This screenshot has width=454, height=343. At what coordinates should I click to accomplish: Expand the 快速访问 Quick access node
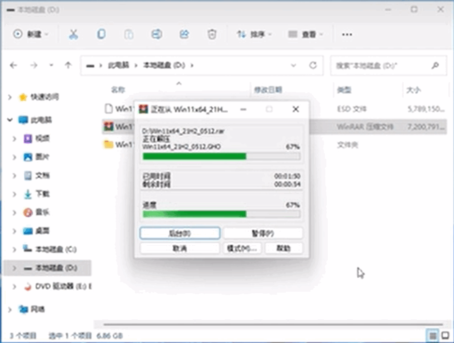(10, 97)
